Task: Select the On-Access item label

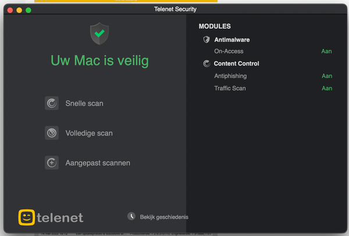Action: [x=229, y=51]
